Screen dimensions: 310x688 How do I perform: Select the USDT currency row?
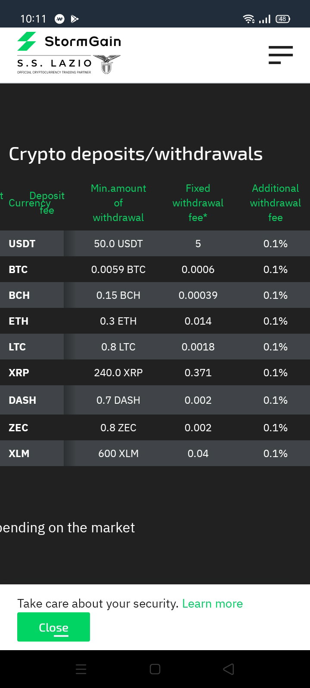155,243
